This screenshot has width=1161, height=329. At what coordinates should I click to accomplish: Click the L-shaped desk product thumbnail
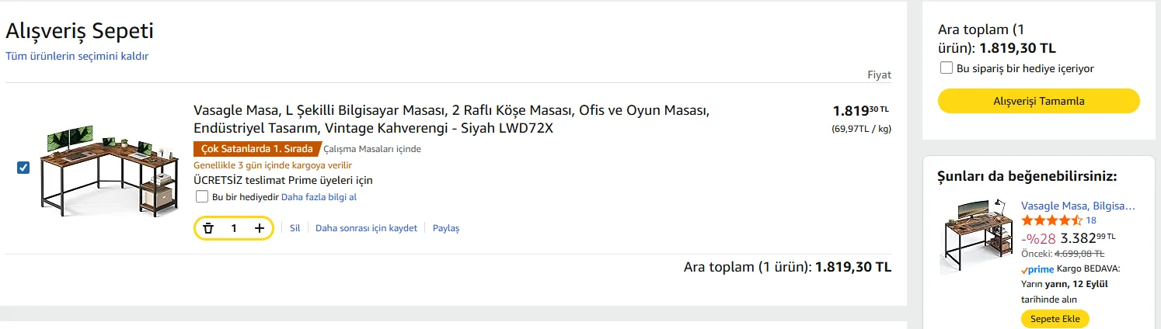point(101,168)
